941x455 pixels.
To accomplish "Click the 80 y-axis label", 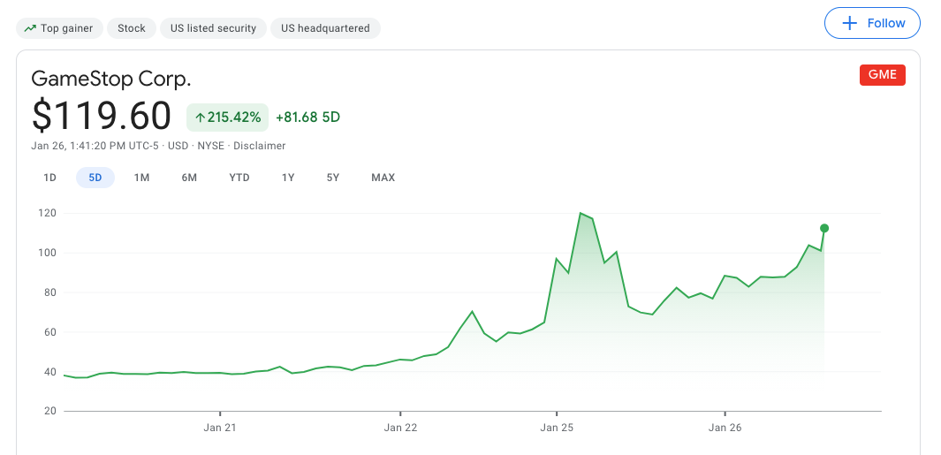I will 50,292.
